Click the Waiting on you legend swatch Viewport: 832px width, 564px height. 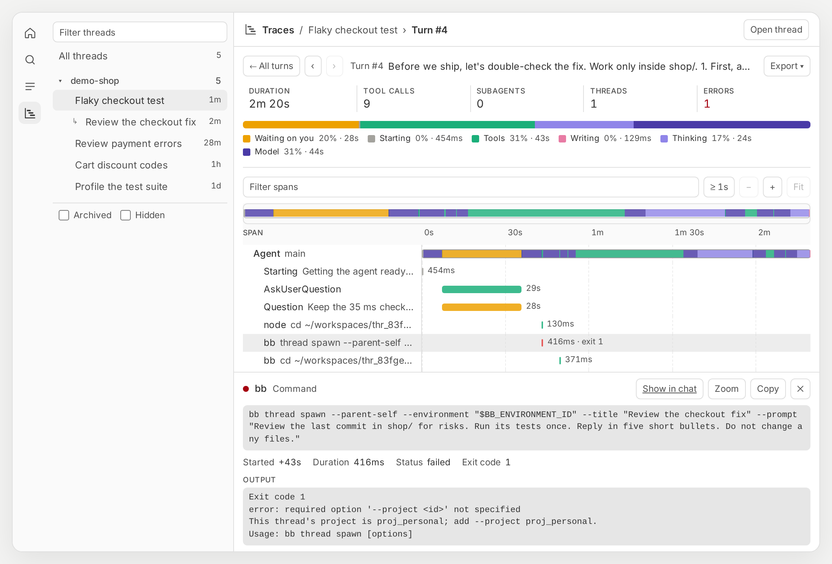click(247, 139)
